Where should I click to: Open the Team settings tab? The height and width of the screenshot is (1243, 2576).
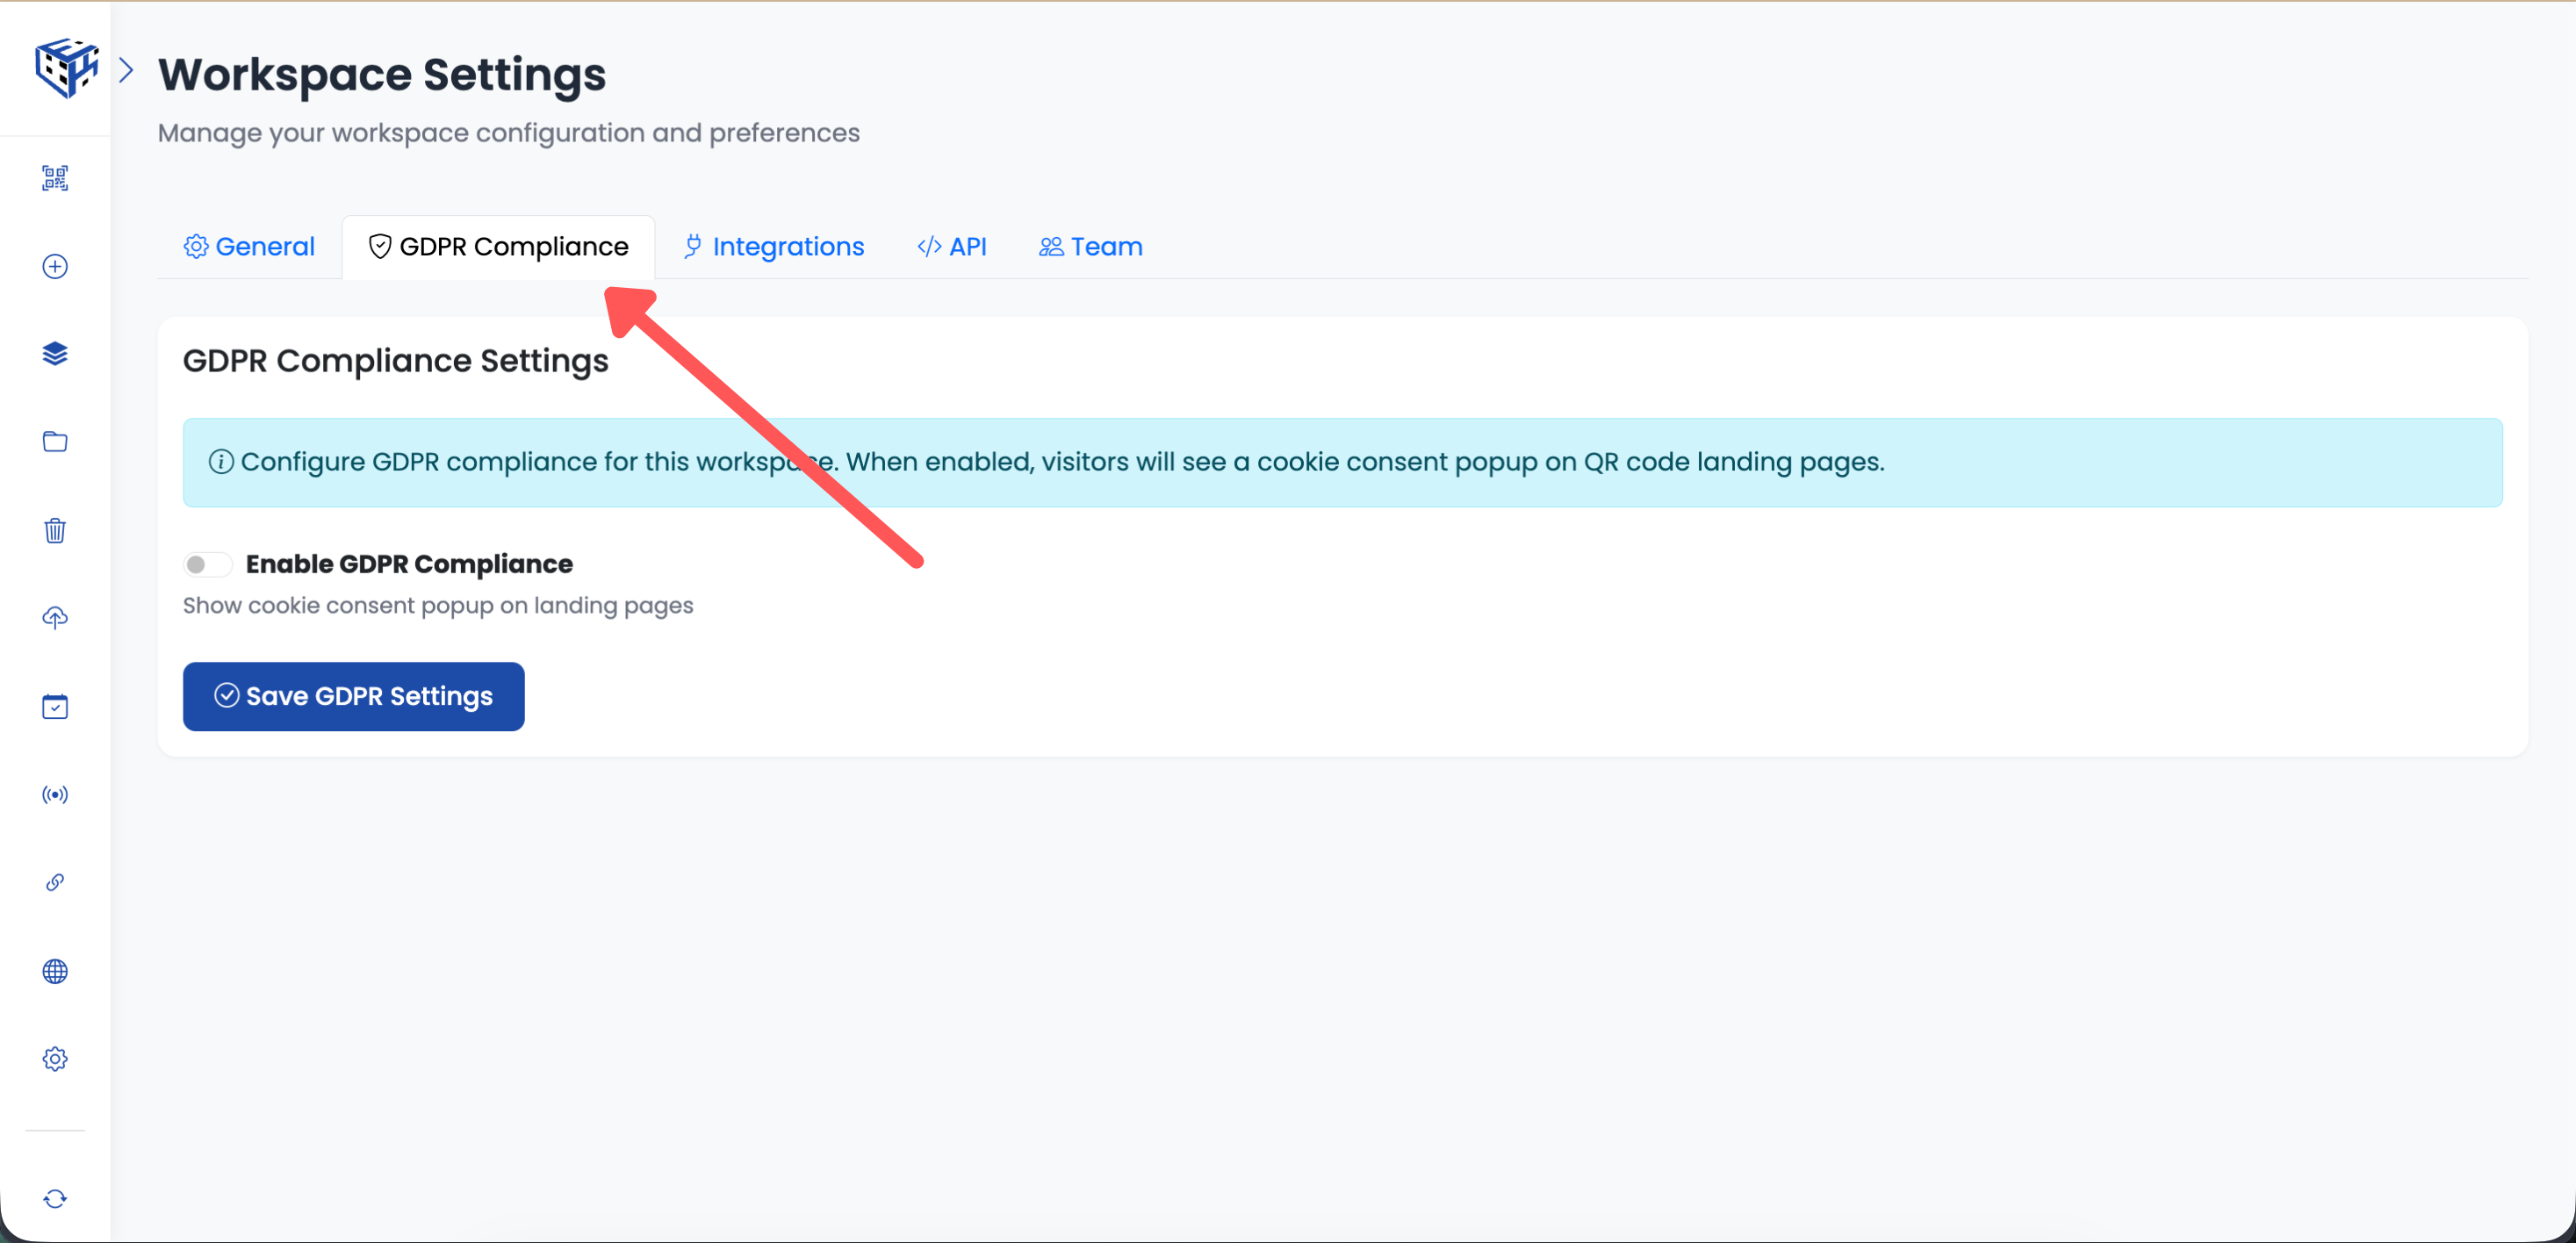[1090, 246]
